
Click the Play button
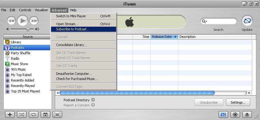(x=23, y=21)
